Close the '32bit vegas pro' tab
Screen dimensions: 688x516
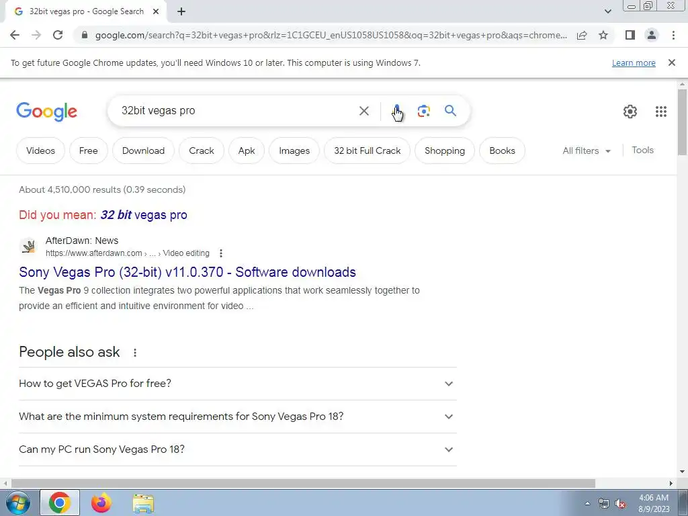156,12
